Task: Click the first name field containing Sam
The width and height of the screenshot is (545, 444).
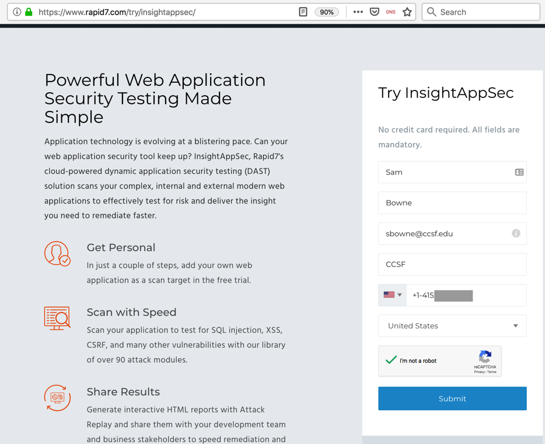Action: (452, 172)
